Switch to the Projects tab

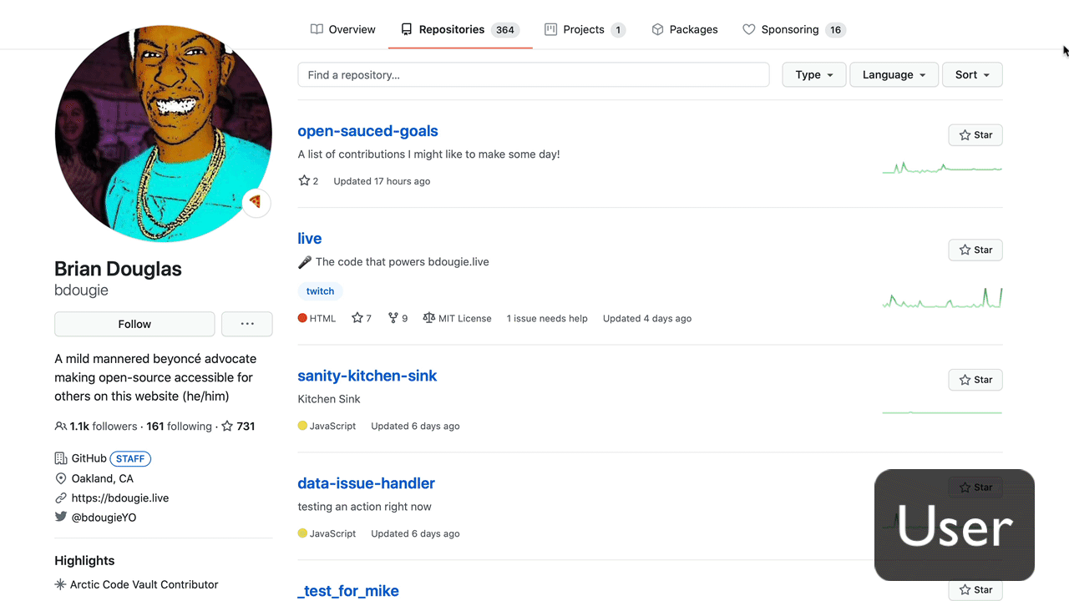585,29
